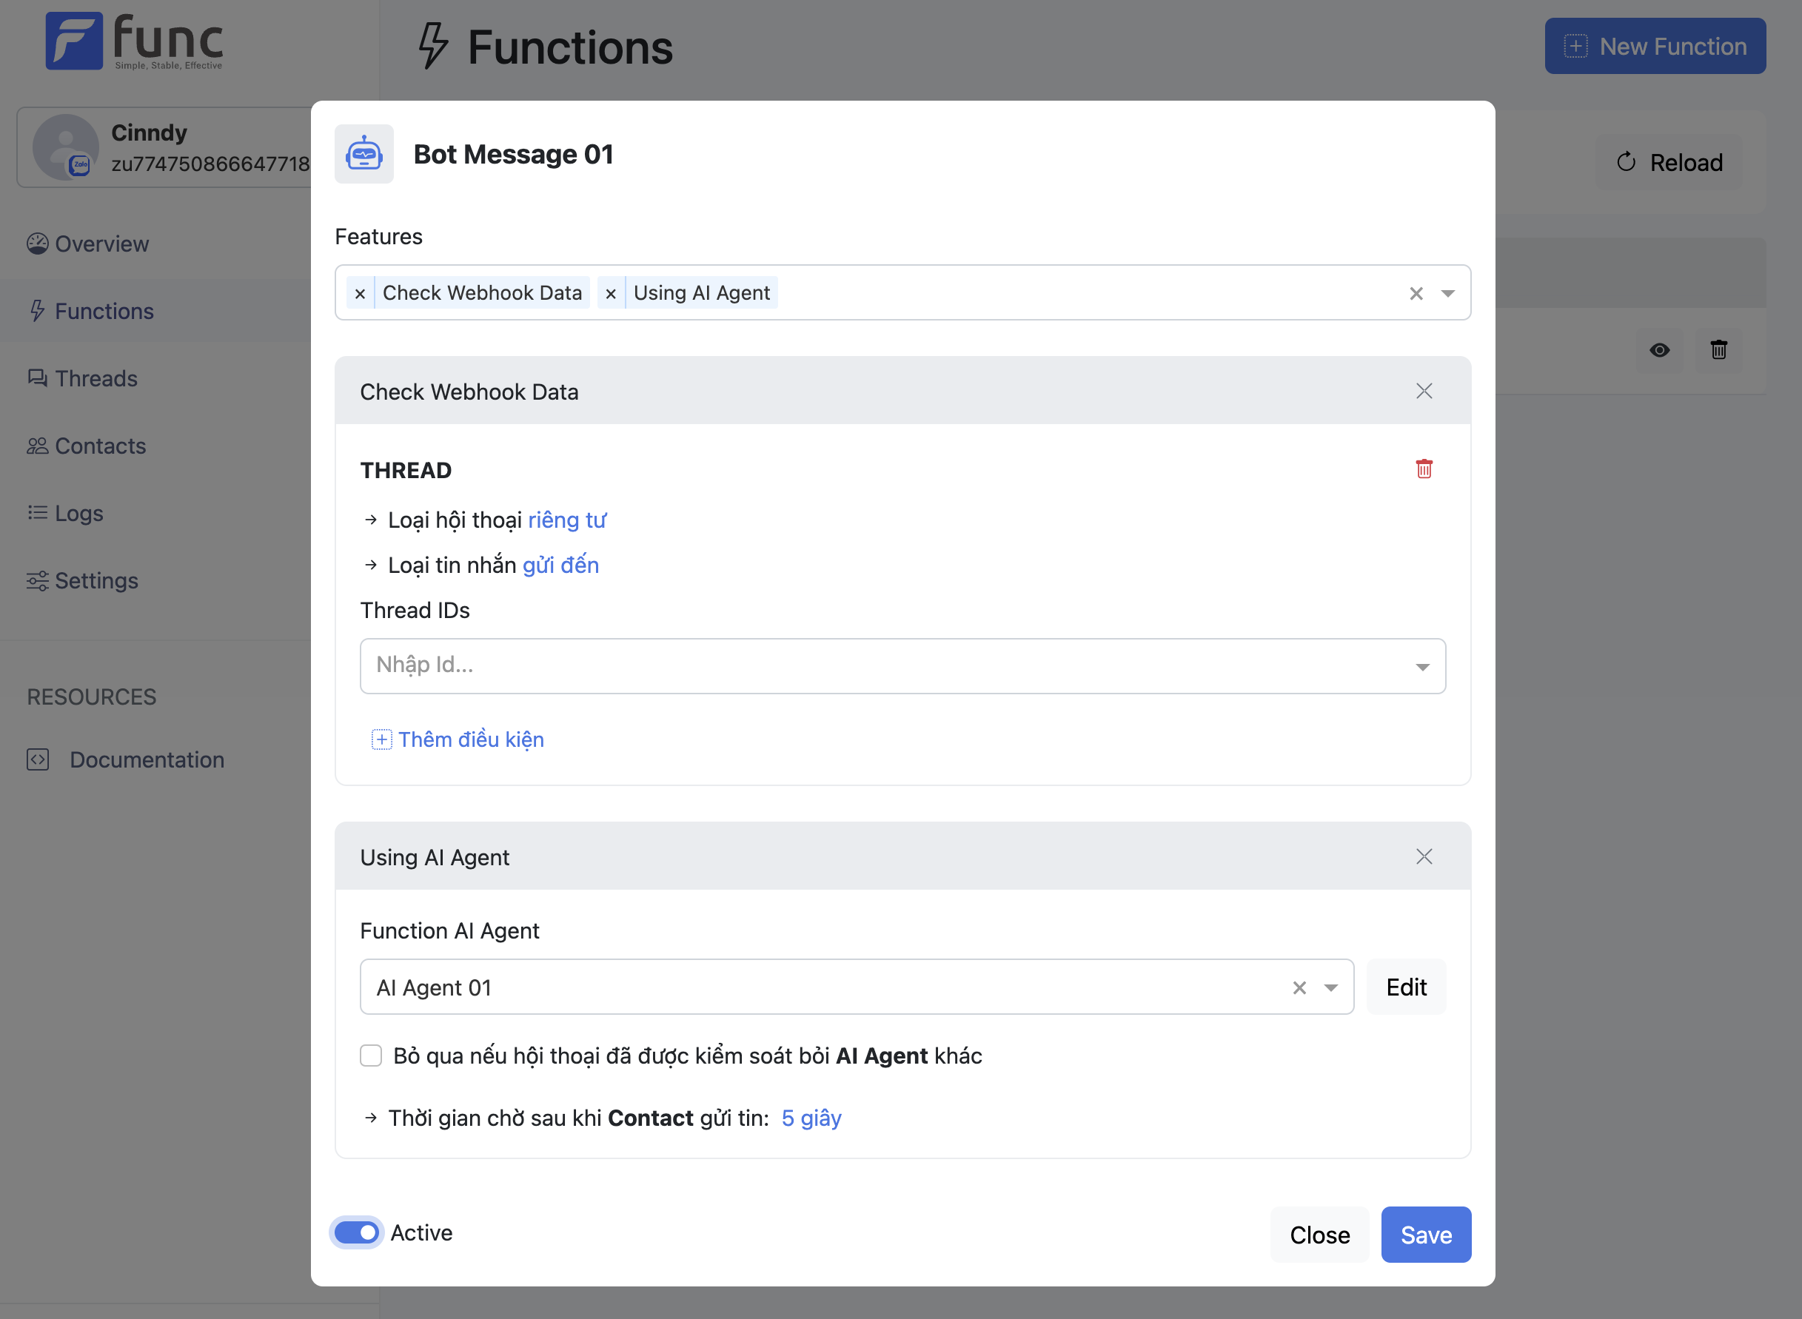Screen dimensions: 1802x1319
Task: Close the Using AI Agent panel
Action: coord(1424,856)
